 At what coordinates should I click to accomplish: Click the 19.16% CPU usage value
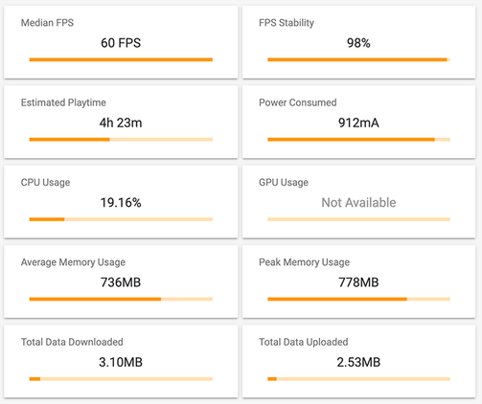(x=121, y=203)
